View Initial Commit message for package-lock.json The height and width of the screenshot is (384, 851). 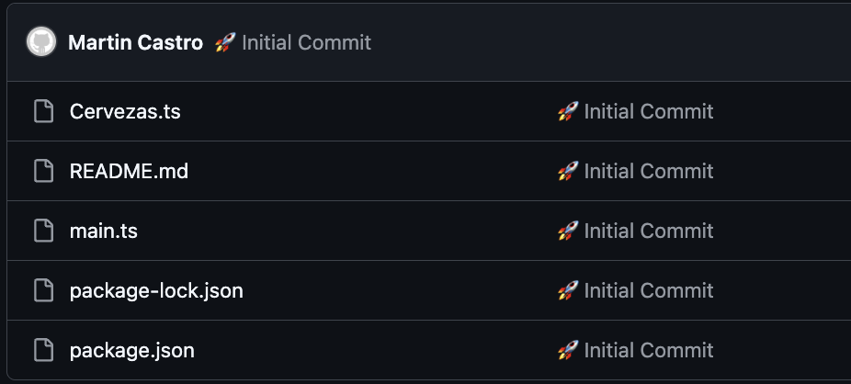[x=648, y=290]
